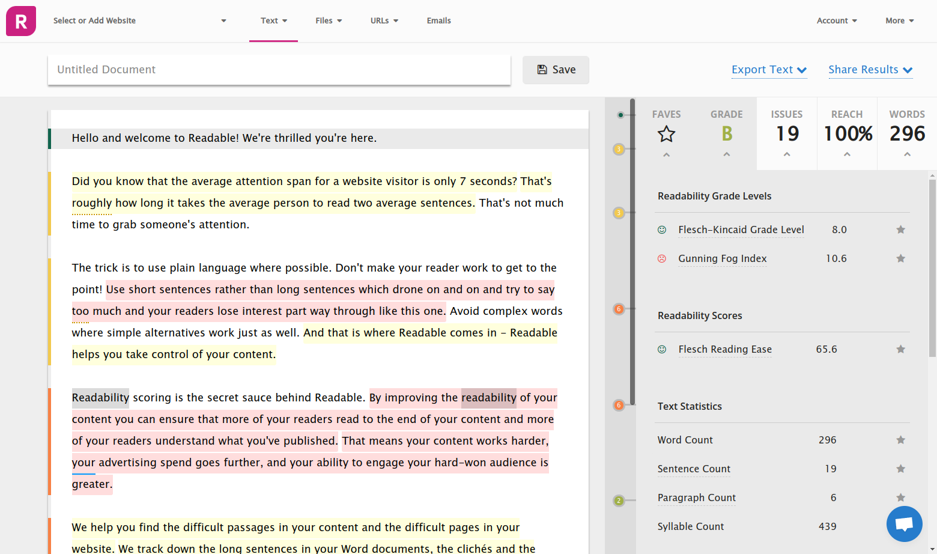Expand the Export Text dropdown
The image size is (937, 554).
769,70
